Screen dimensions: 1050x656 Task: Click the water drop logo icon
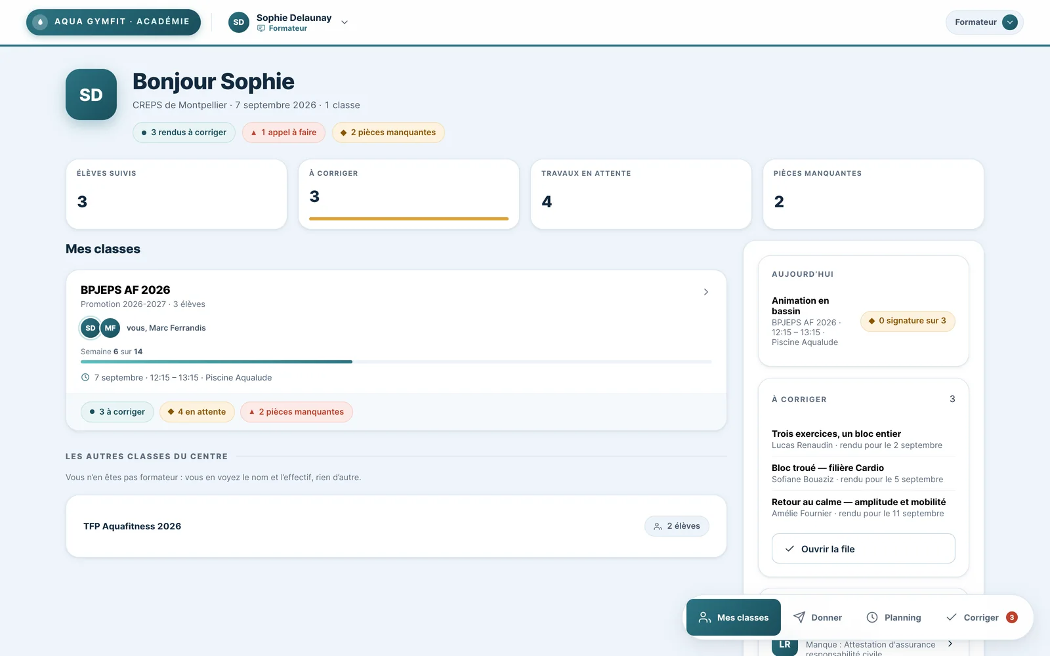[x=40, y=22]
